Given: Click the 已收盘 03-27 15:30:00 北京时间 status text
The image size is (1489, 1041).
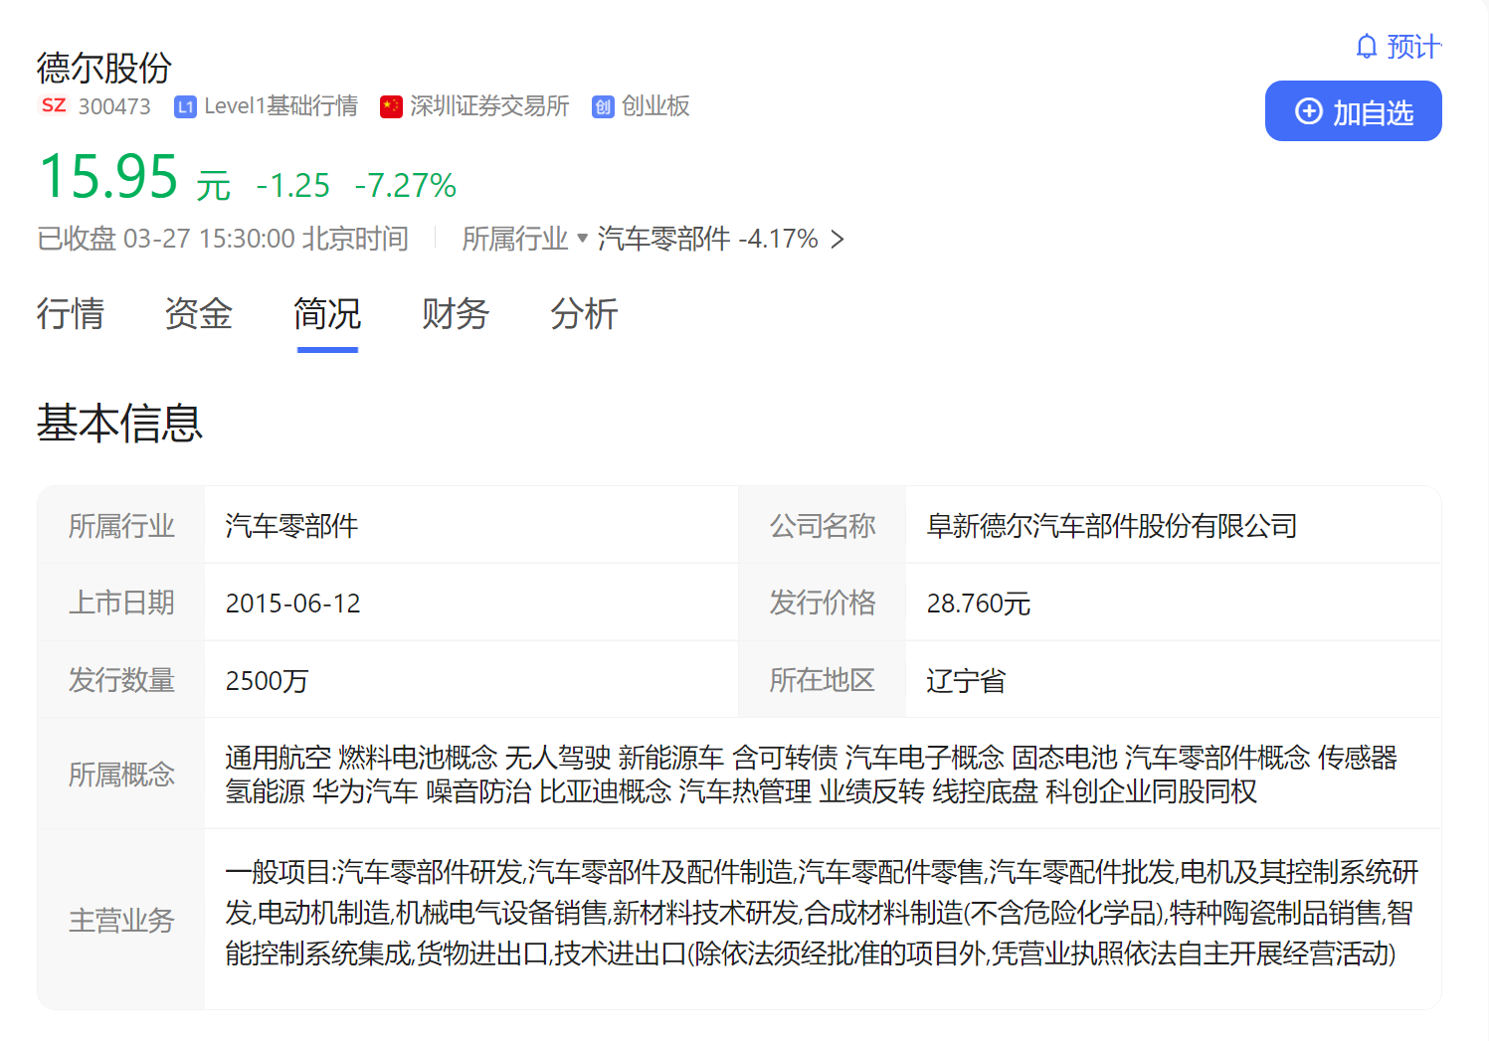Looking at the screenshot, I should pos(223,239).
